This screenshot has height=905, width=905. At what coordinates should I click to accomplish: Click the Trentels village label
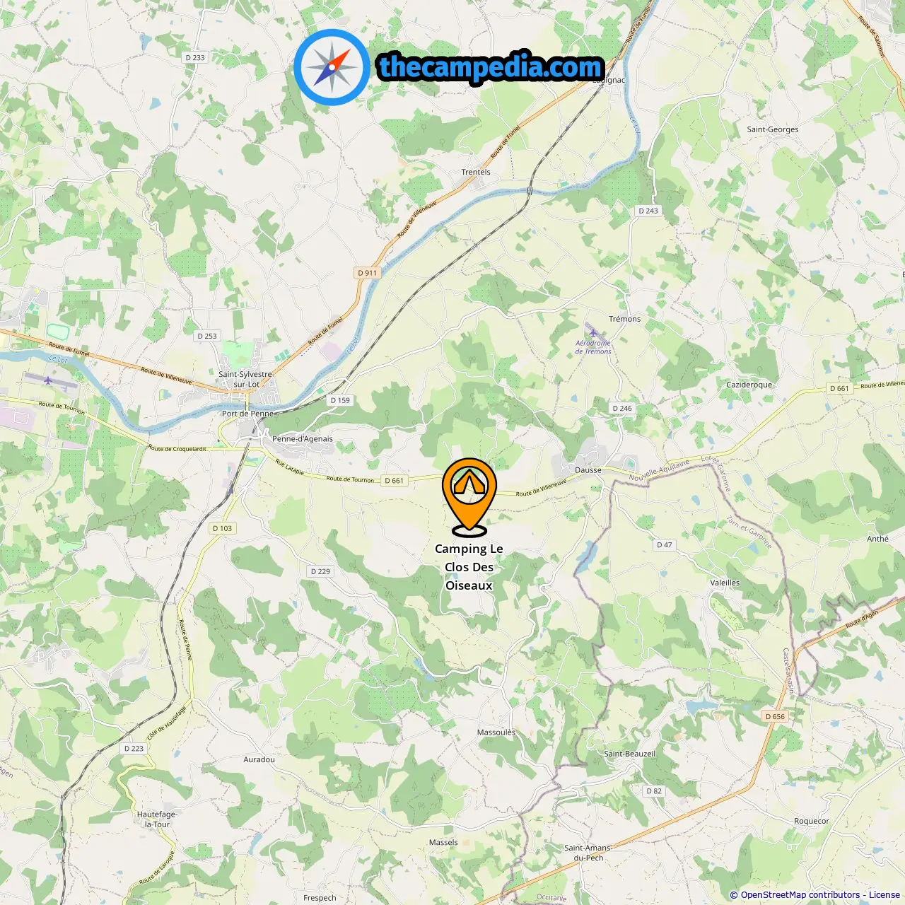coord(476,172)
